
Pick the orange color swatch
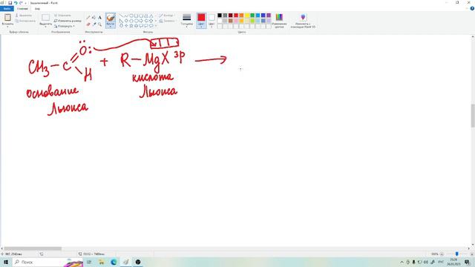click(x=241, y=16)
